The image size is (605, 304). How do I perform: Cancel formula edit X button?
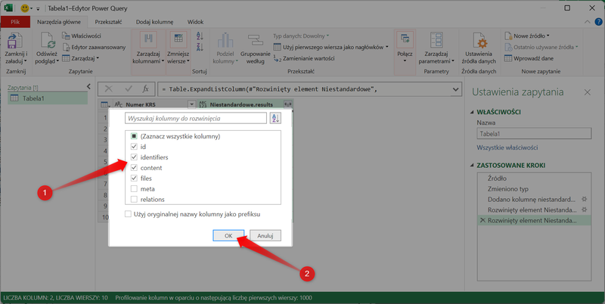pos(108,89)
